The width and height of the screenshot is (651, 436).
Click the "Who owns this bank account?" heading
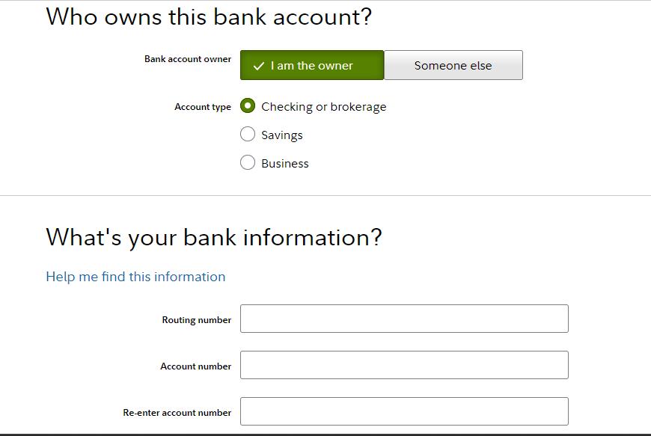209,17
